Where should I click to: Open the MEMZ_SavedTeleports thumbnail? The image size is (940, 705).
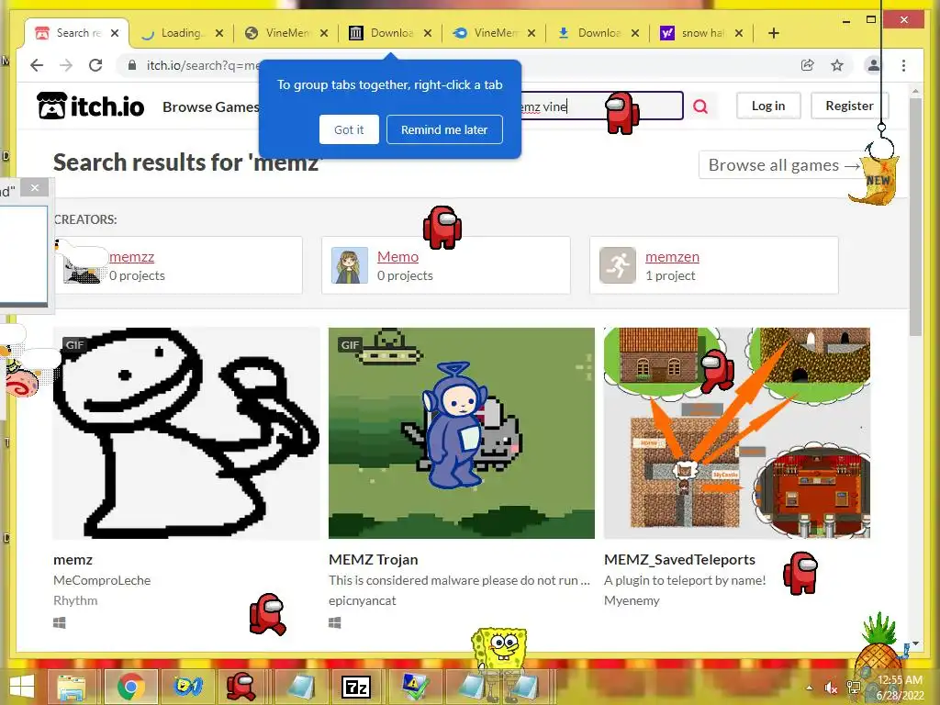[x=737, y=433]
